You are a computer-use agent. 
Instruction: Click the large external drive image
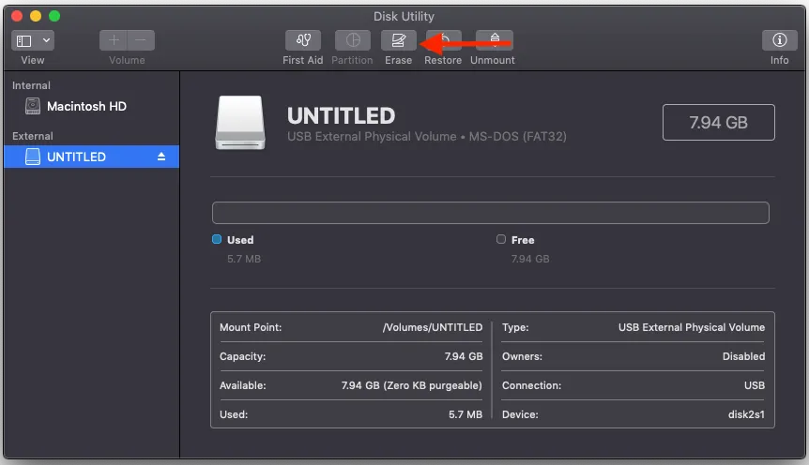coord(240,123)
